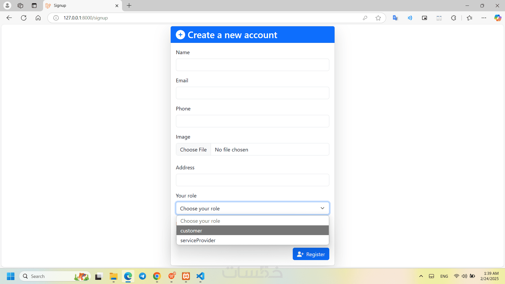Screen dimensions: 505x284
Task: Open the split screen icon
Action: [439, 18]
